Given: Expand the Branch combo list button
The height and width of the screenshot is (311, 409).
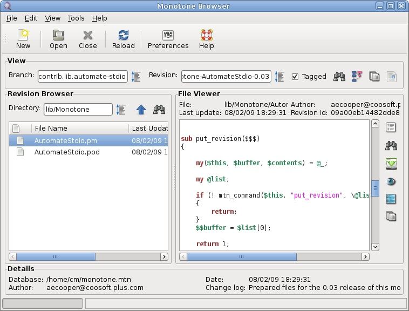Looking at the screenshot, I should pyautogui.click(x=136, y=77).
